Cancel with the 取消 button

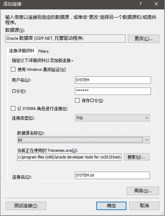[x=144, y=206]
